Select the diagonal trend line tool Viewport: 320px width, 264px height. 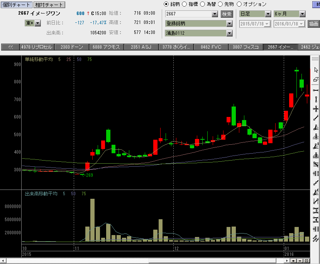[x=316, y=118]
